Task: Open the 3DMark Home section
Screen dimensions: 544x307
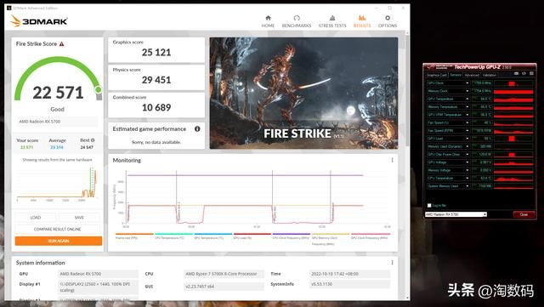Action: point(268,21)
